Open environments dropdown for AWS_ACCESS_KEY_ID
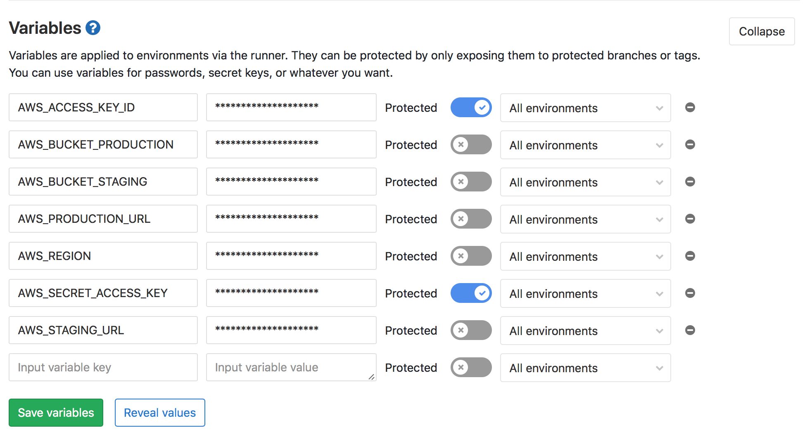 click(x=585, y=108)
